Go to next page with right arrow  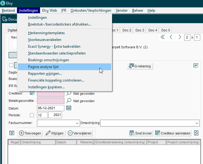(180, 37)
